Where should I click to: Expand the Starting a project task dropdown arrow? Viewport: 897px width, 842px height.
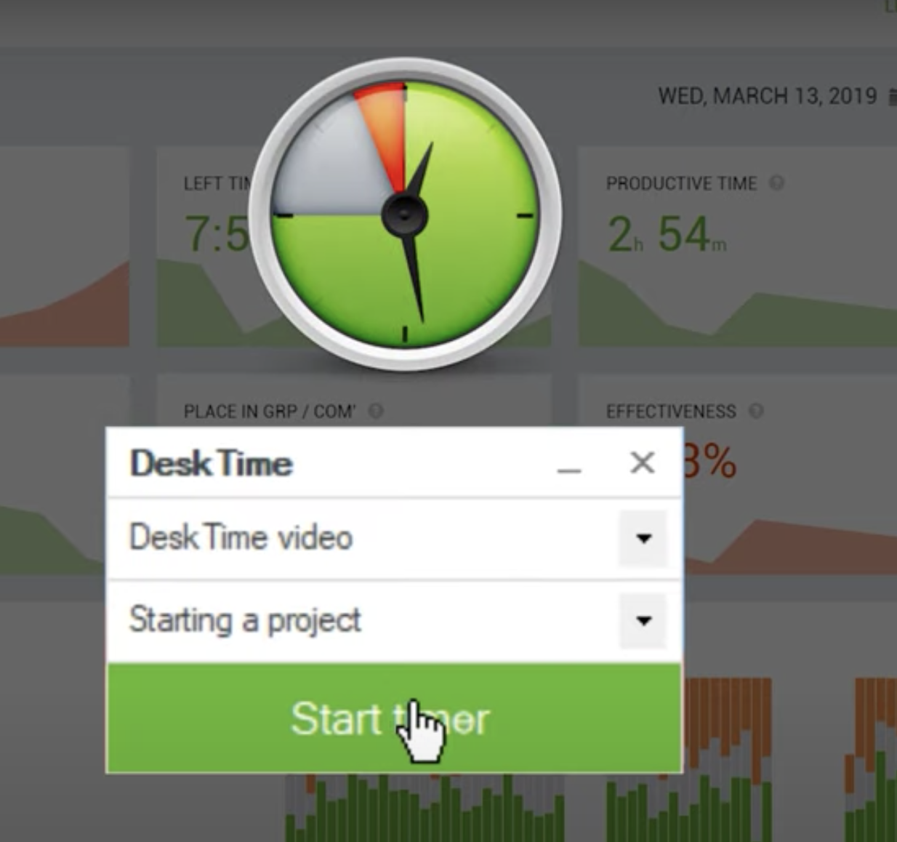[x=643, y=621]
